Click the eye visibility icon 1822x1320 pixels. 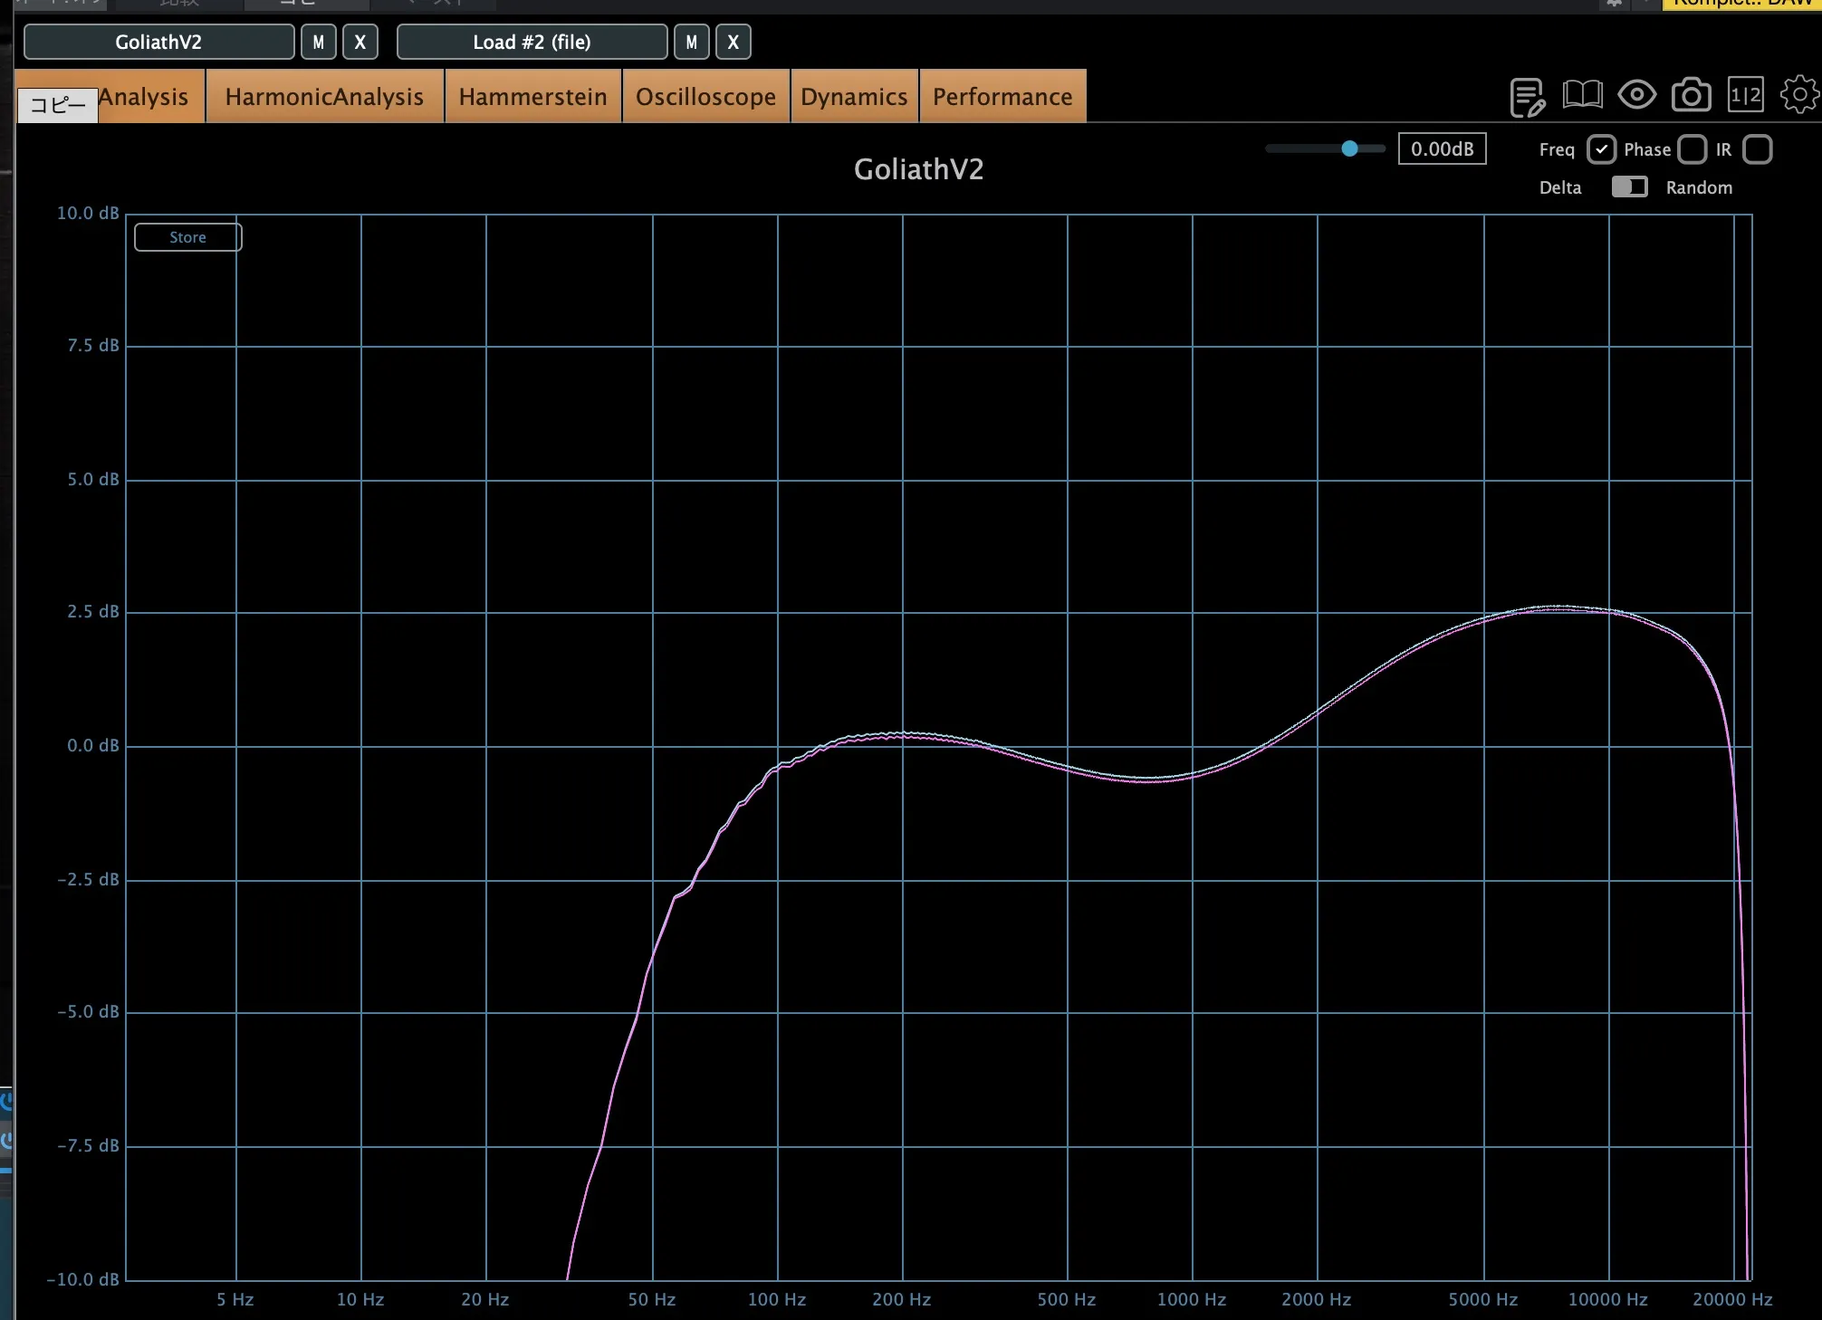point(1636,95)
